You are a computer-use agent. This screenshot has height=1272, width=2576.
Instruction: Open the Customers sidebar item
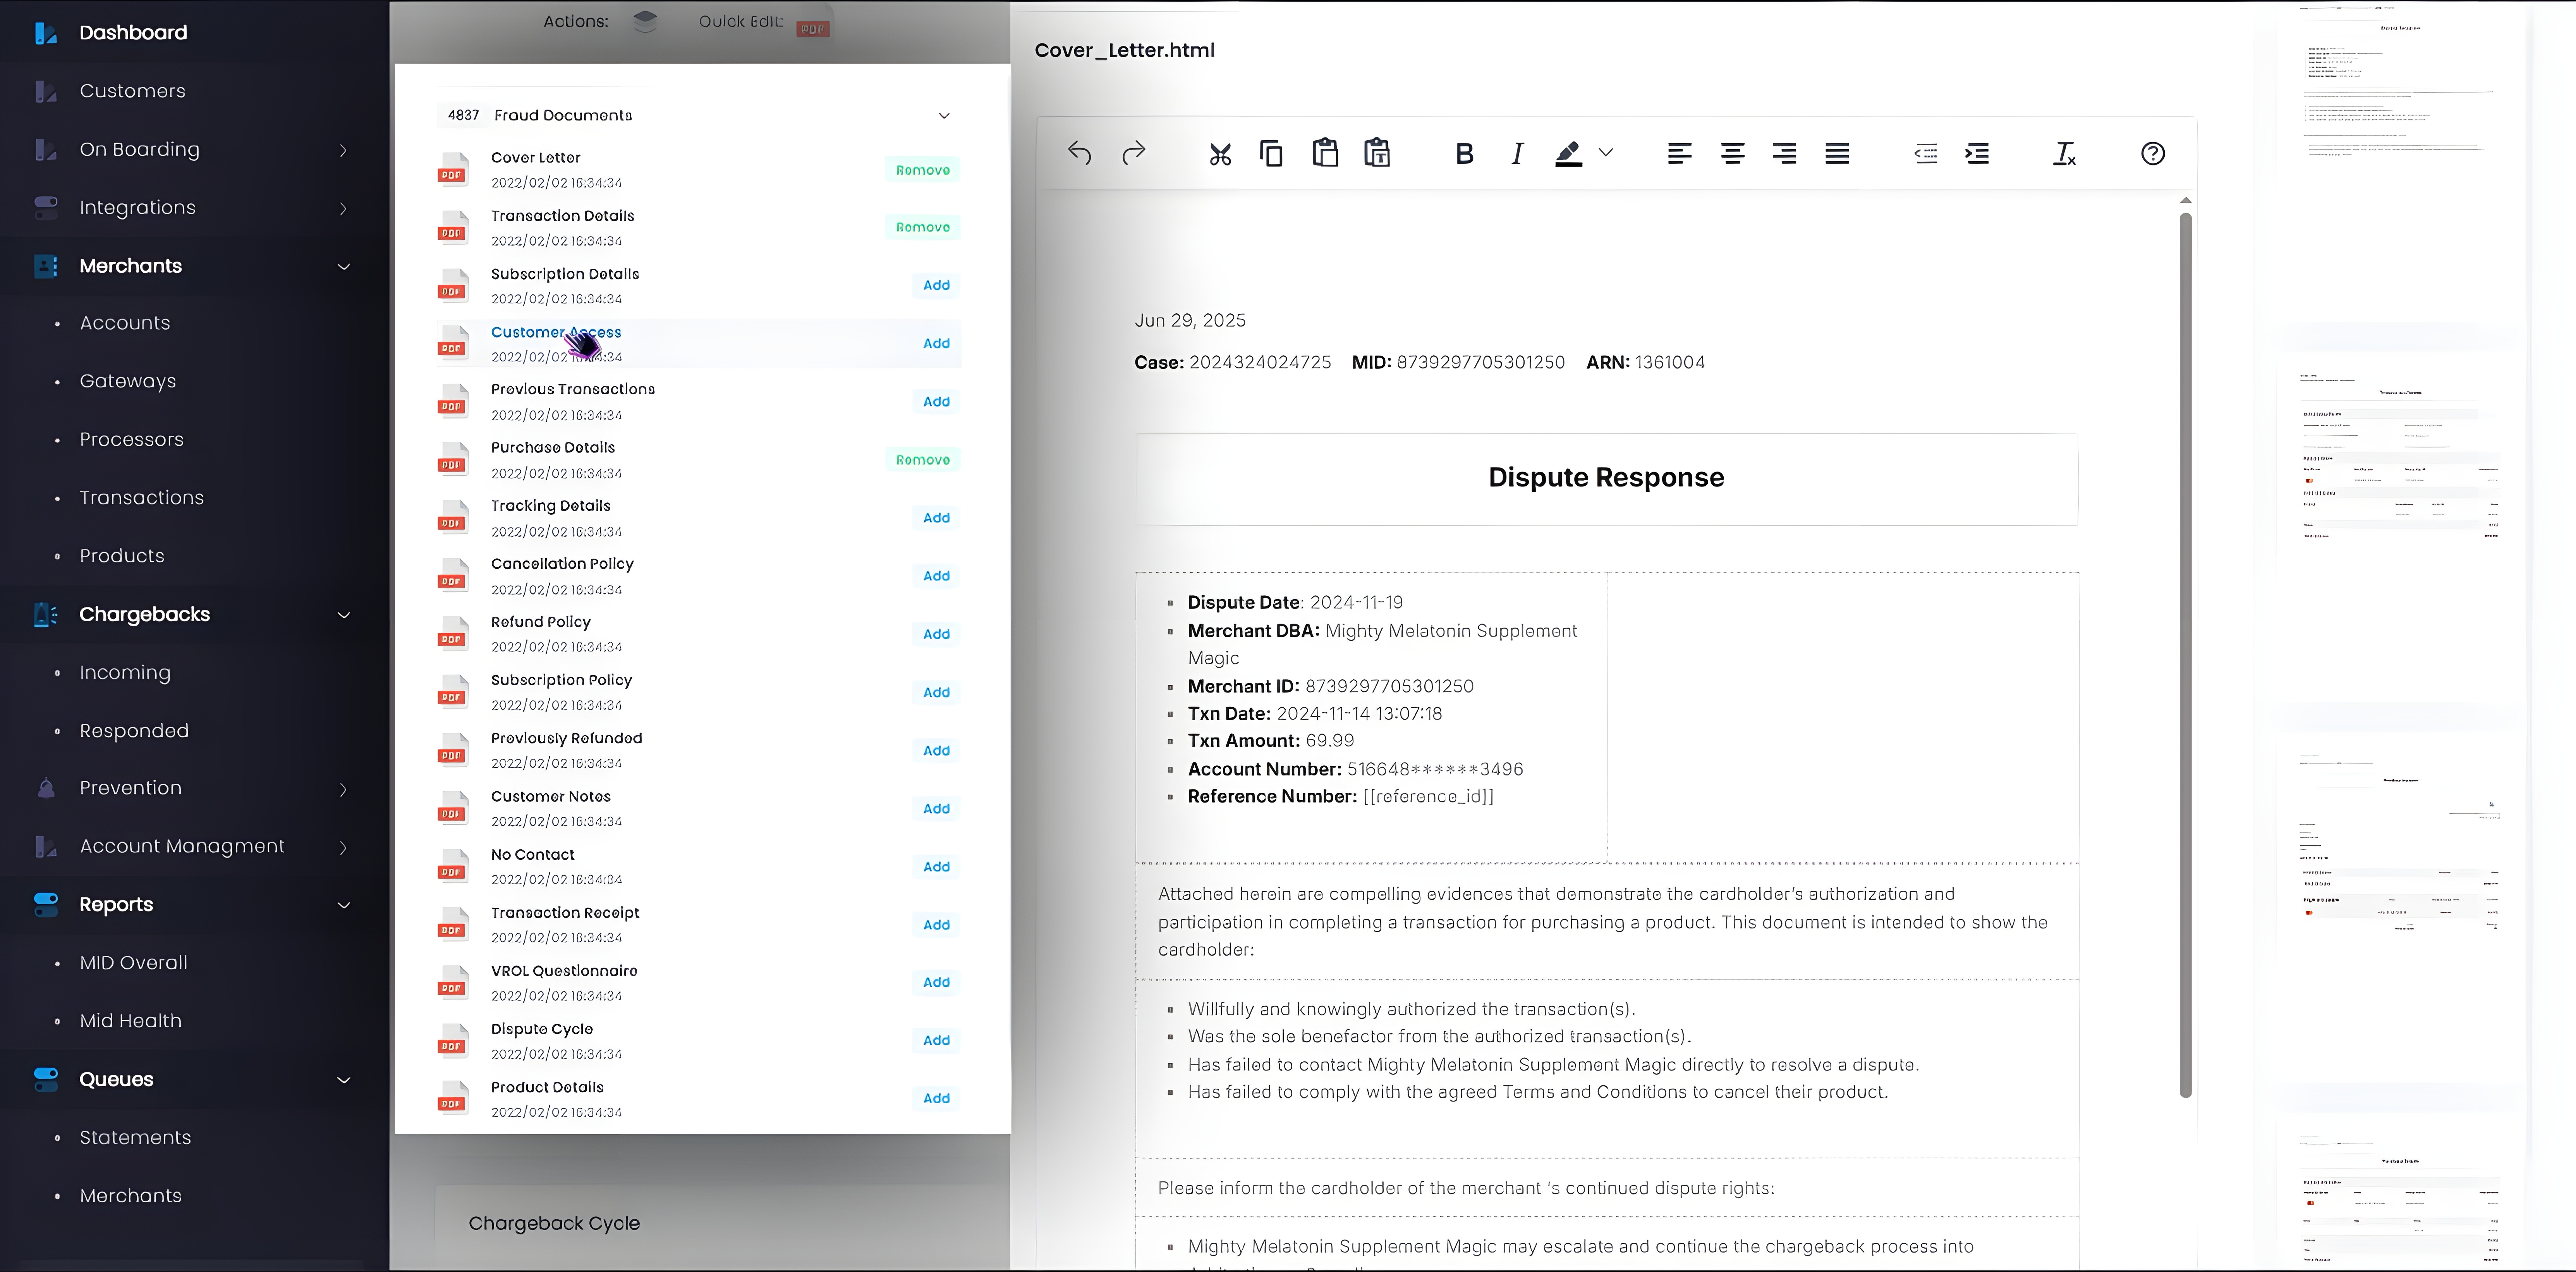[x=132, y=91]
